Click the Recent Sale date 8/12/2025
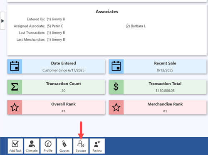Screen dimensions: 208x155 pyautogui.click(x=165, y=70)
